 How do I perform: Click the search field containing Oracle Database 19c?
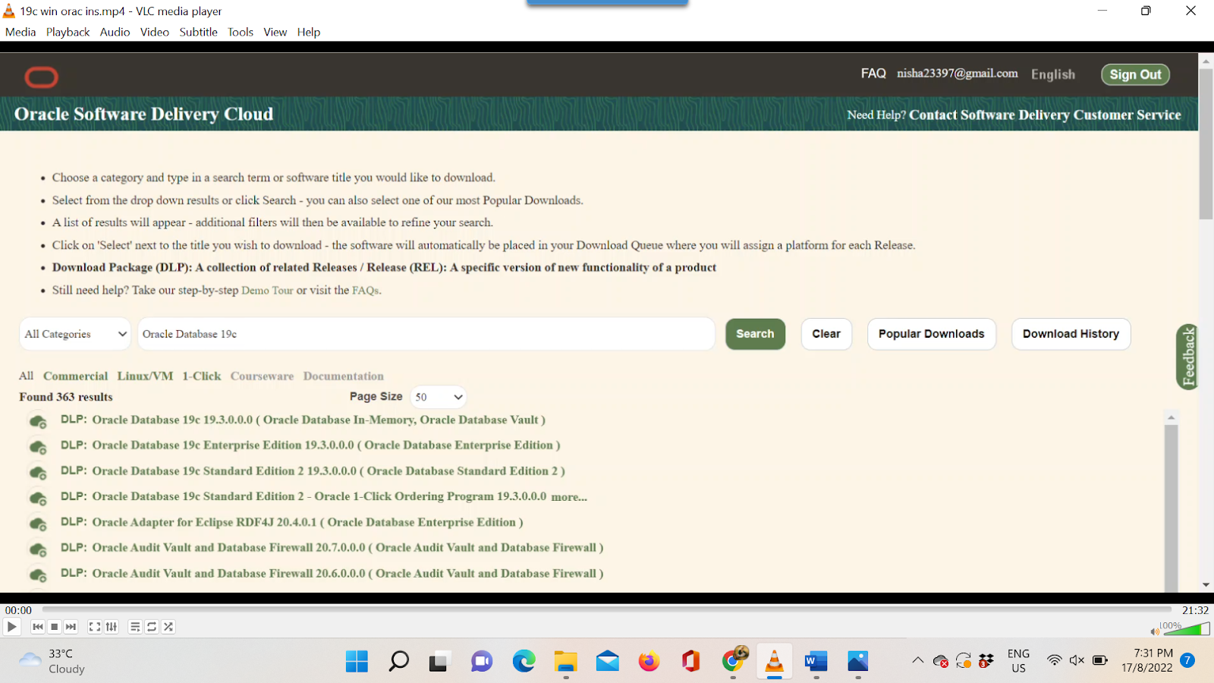tap(426, 334)
